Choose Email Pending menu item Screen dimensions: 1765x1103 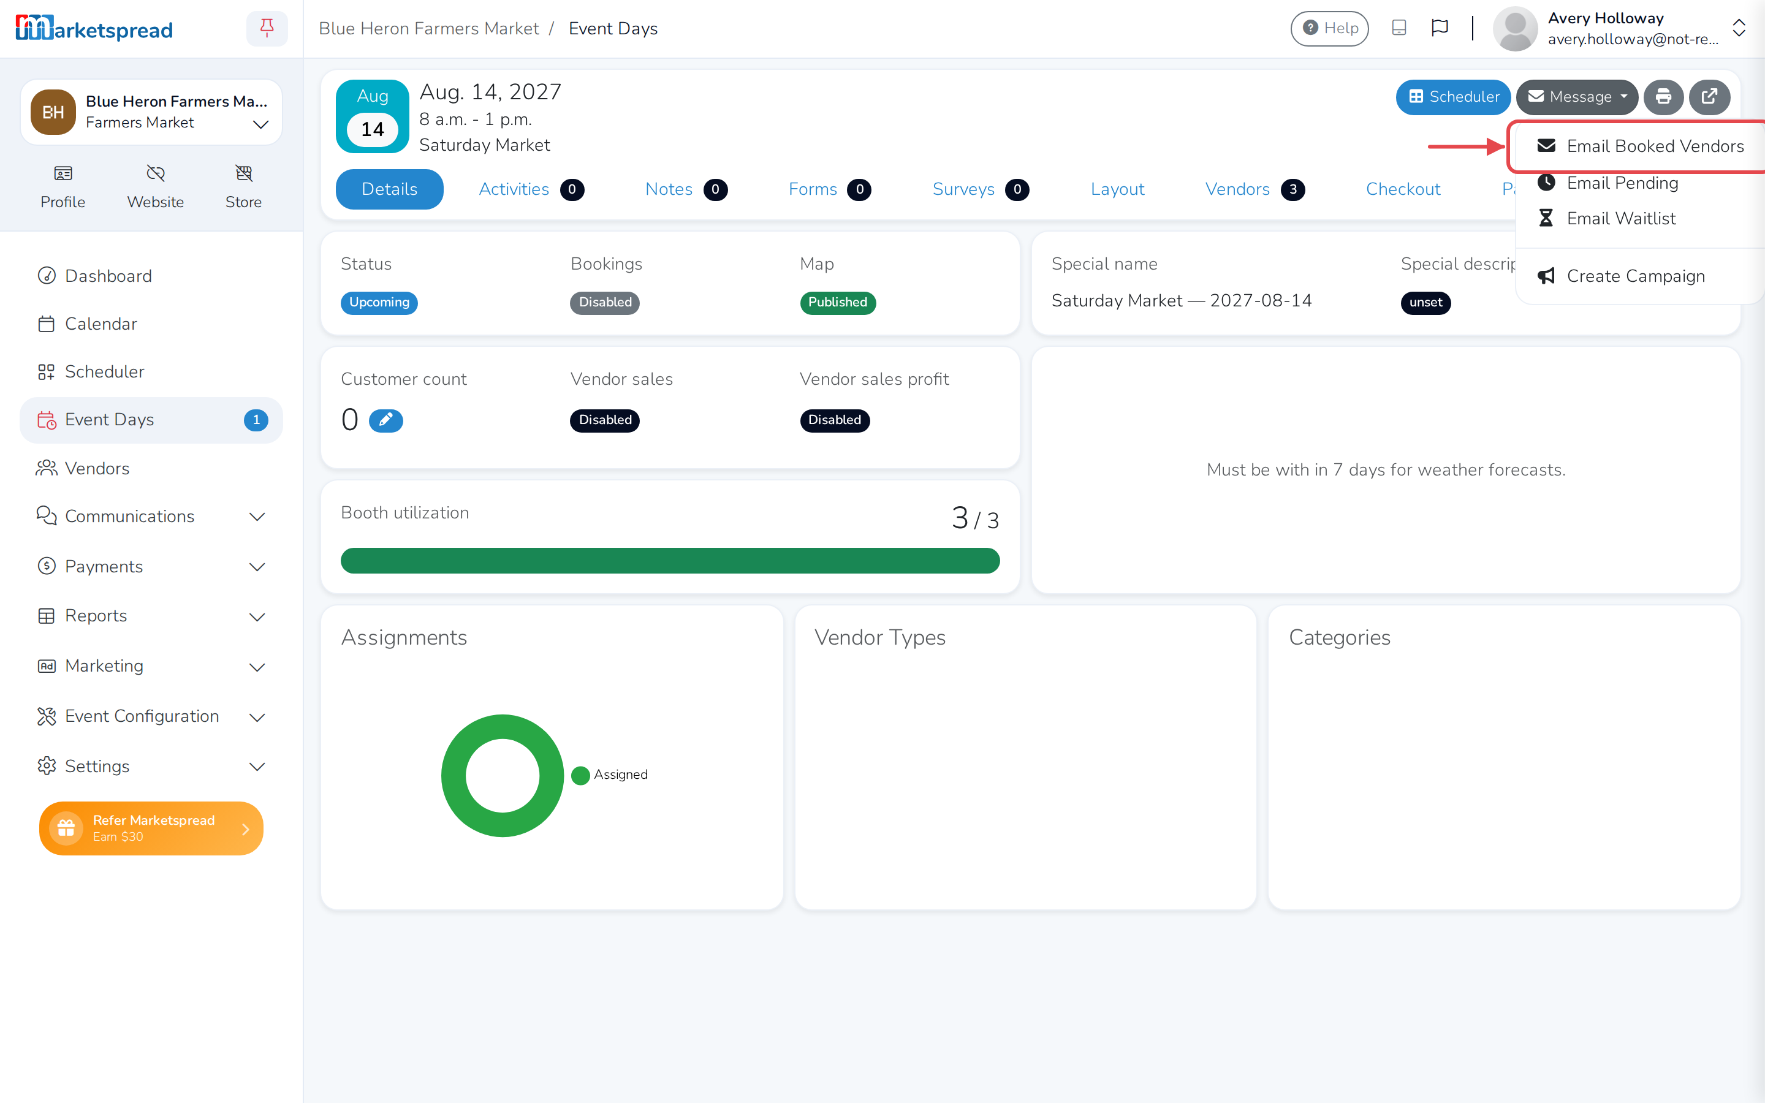point(1639,183)
